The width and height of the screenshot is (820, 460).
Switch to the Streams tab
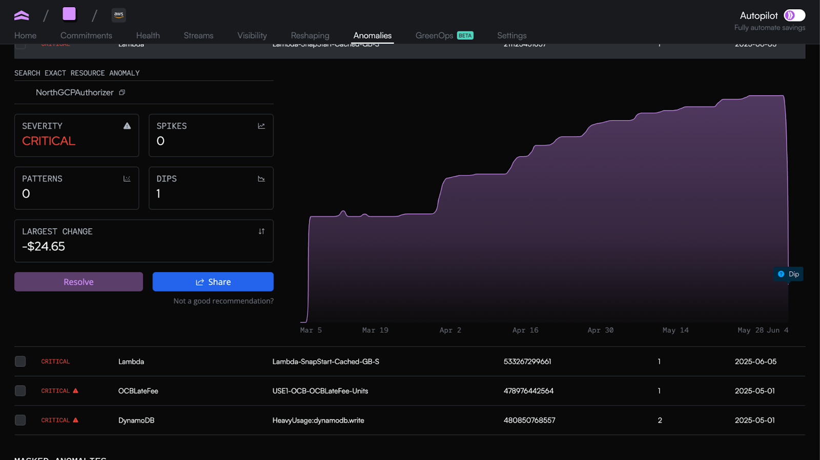pos(198,35)
